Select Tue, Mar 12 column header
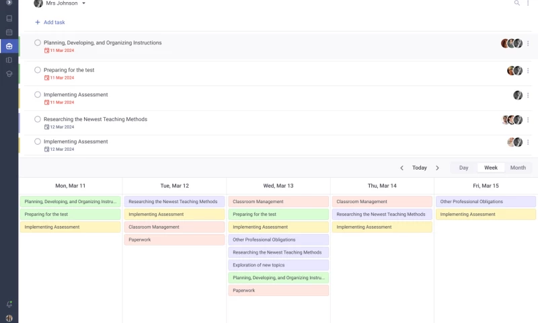Image resolution: width=538 pixels, height=323 pixels. tap(175, 186)
